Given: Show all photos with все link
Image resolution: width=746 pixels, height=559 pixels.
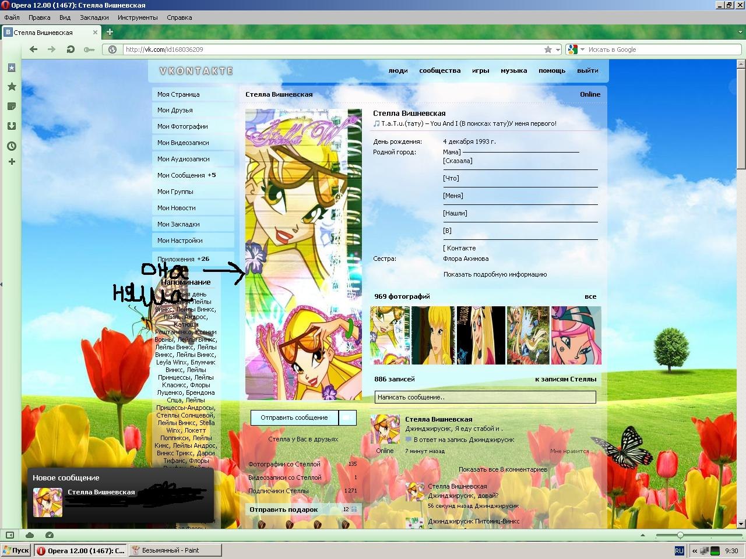Looking at the screenshot, I should (590, 296).
